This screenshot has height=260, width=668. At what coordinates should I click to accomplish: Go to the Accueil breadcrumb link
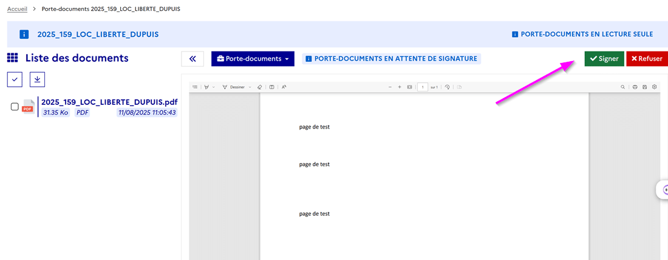17,9
